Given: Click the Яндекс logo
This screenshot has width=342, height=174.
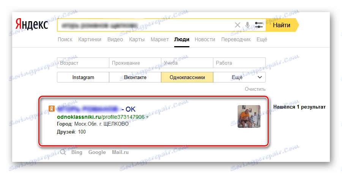Looking at the screenshot, I should 32,24.
